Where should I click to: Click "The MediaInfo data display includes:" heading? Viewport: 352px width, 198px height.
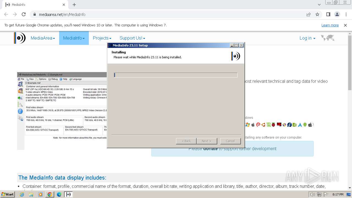point(62,178)
